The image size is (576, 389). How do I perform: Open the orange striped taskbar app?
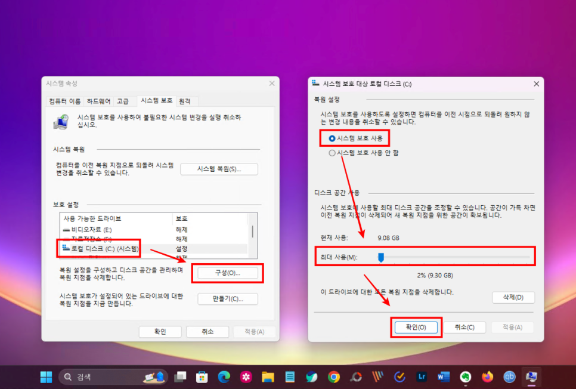[x=377, y=377]
